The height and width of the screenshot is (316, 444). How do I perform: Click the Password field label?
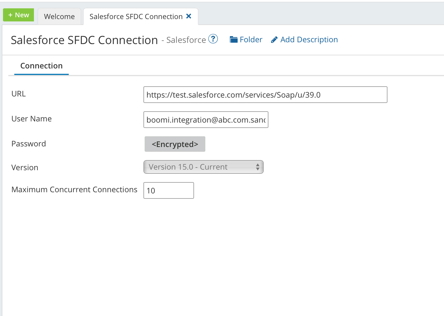[x=29, y=144]
